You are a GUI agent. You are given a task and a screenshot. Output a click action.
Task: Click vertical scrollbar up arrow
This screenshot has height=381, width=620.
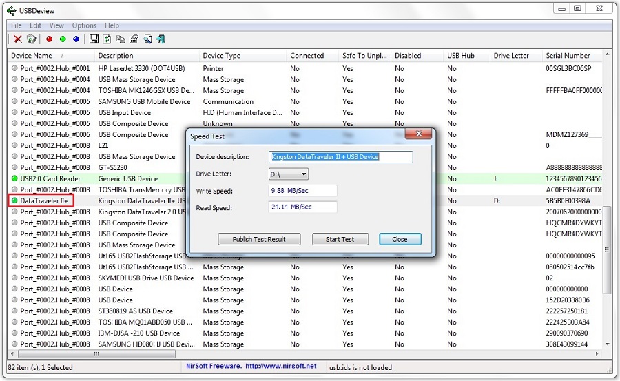click(607, 54)
